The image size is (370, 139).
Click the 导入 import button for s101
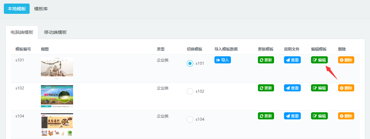223,60
